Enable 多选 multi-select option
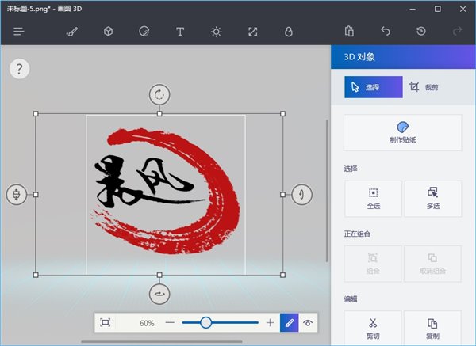 (x=432, y=199)
